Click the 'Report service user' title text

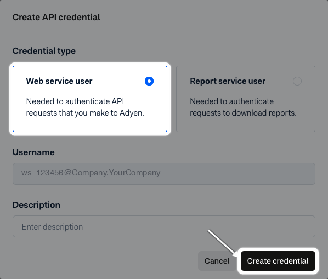228,81
